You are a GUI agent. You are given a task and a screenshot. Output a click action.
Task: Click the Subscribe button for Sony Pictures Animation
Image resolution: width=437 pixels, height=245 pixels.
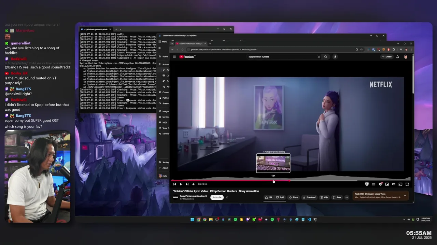coord(217,197)
